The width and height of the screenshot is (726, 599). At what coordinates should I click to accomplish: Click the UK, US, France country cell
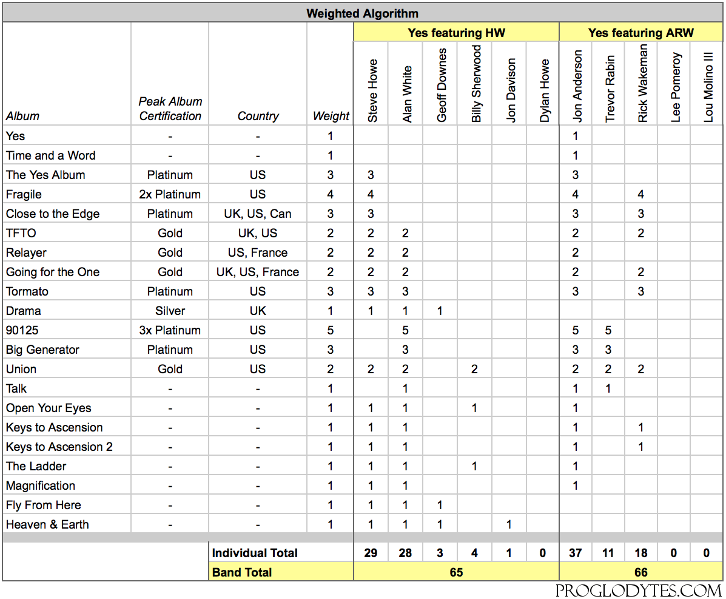pos(257,272)
